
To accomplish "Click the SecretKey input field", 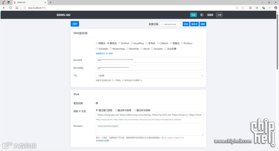I will 149,68.
